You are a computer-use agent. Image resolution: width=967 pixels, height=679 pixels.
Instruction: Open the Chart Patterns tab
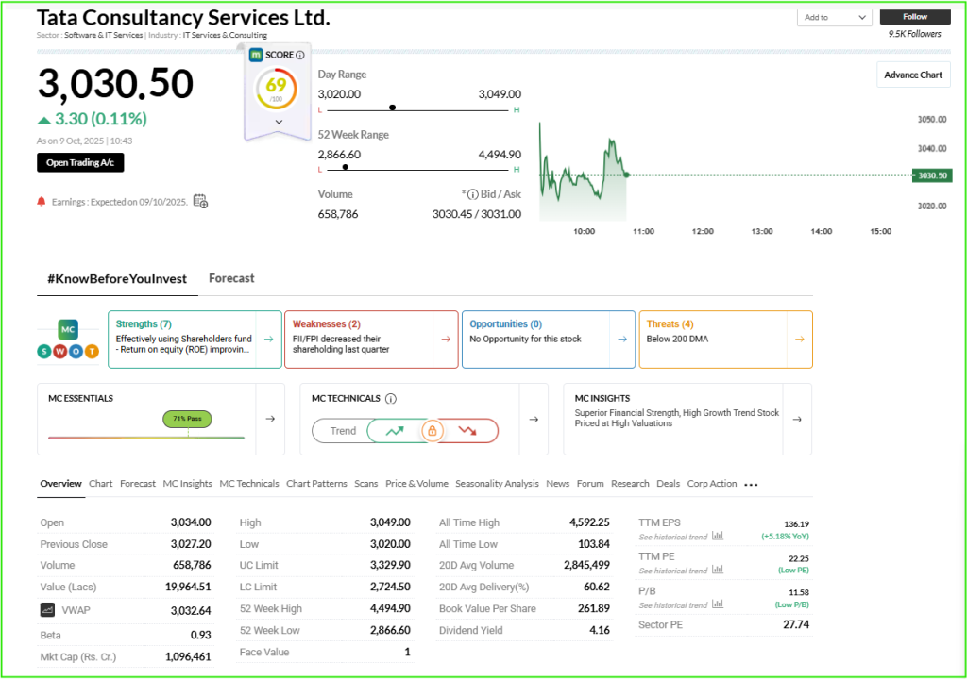tap(316, 484)
